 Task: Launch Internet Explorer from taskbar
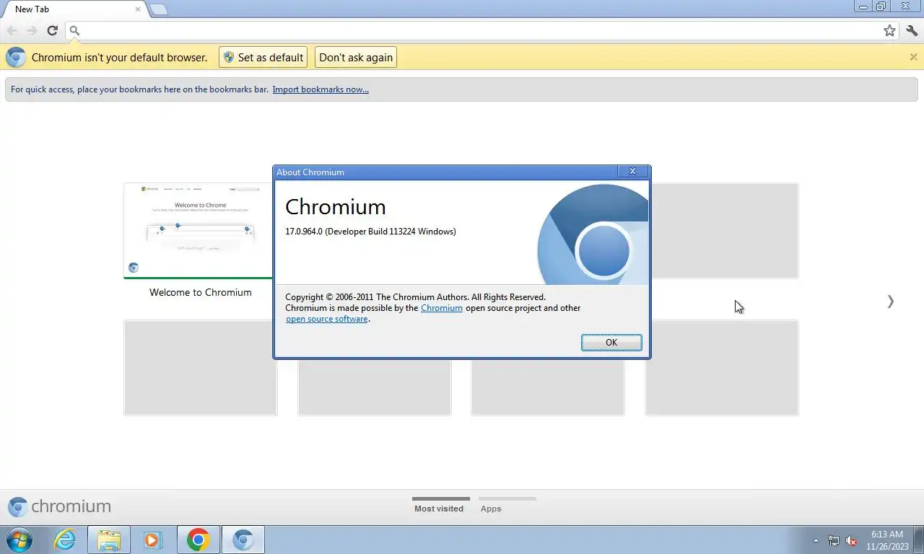(65, 540)
